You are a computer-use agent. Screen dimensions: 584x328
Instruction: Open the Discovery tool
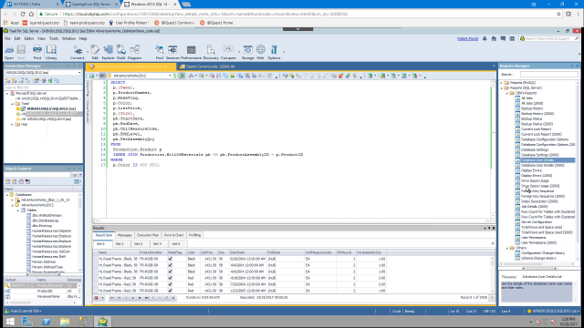pyautogui.click(x=211, y=52)
